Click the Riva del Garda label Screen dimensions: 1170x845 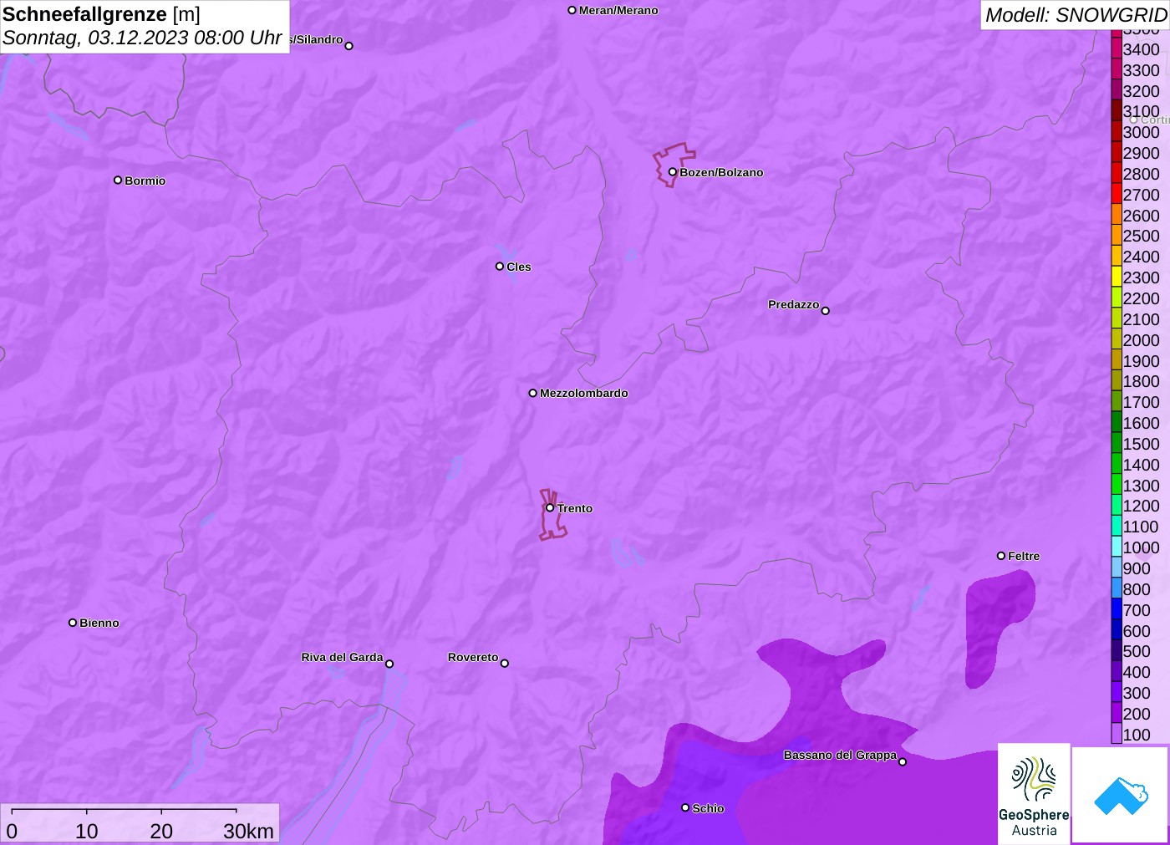pos(342,657)
